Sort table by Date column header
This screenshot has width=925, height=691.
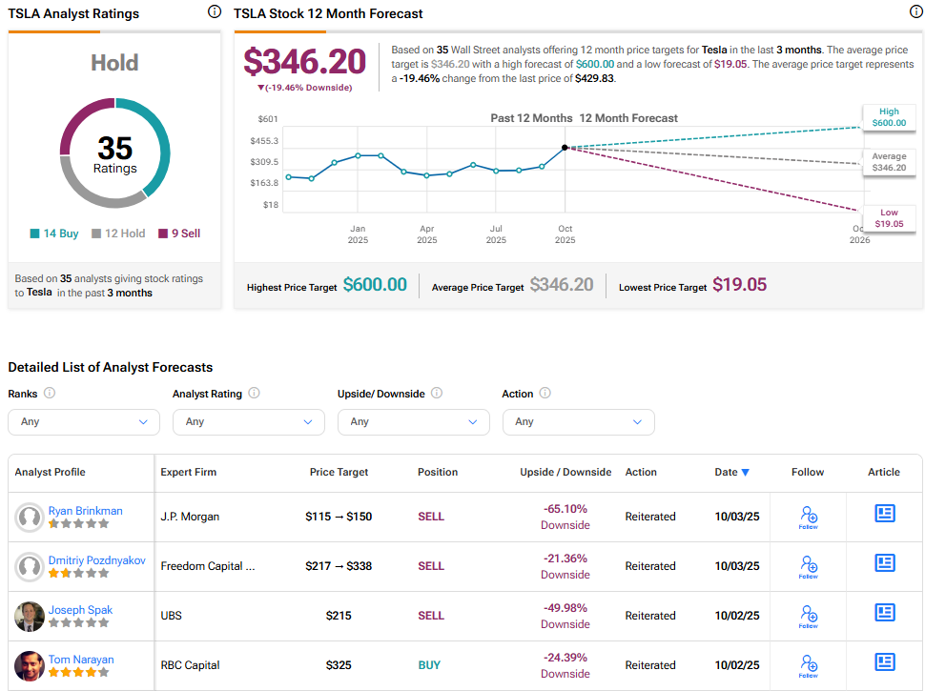(x=731, y=472)
